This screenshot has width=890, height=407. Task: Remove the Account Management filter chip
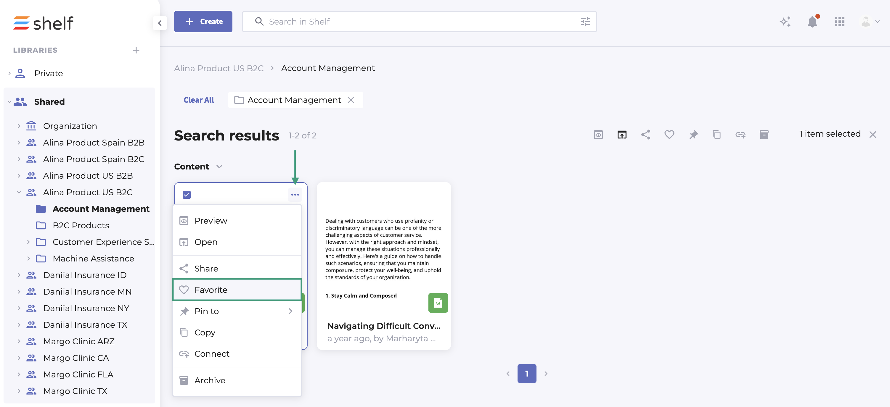coord(351,100)
